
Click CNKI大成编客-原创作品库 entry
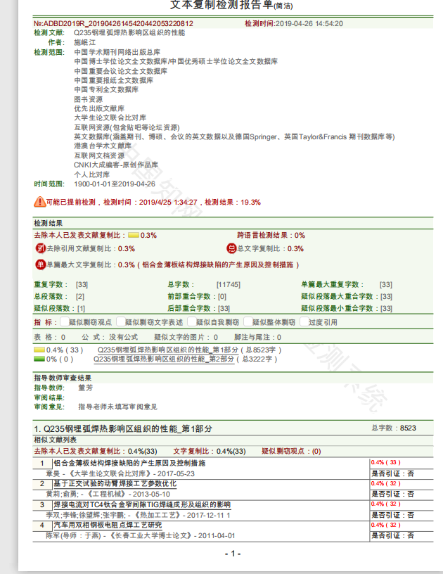pyautogui.click(x=116, y=165)
